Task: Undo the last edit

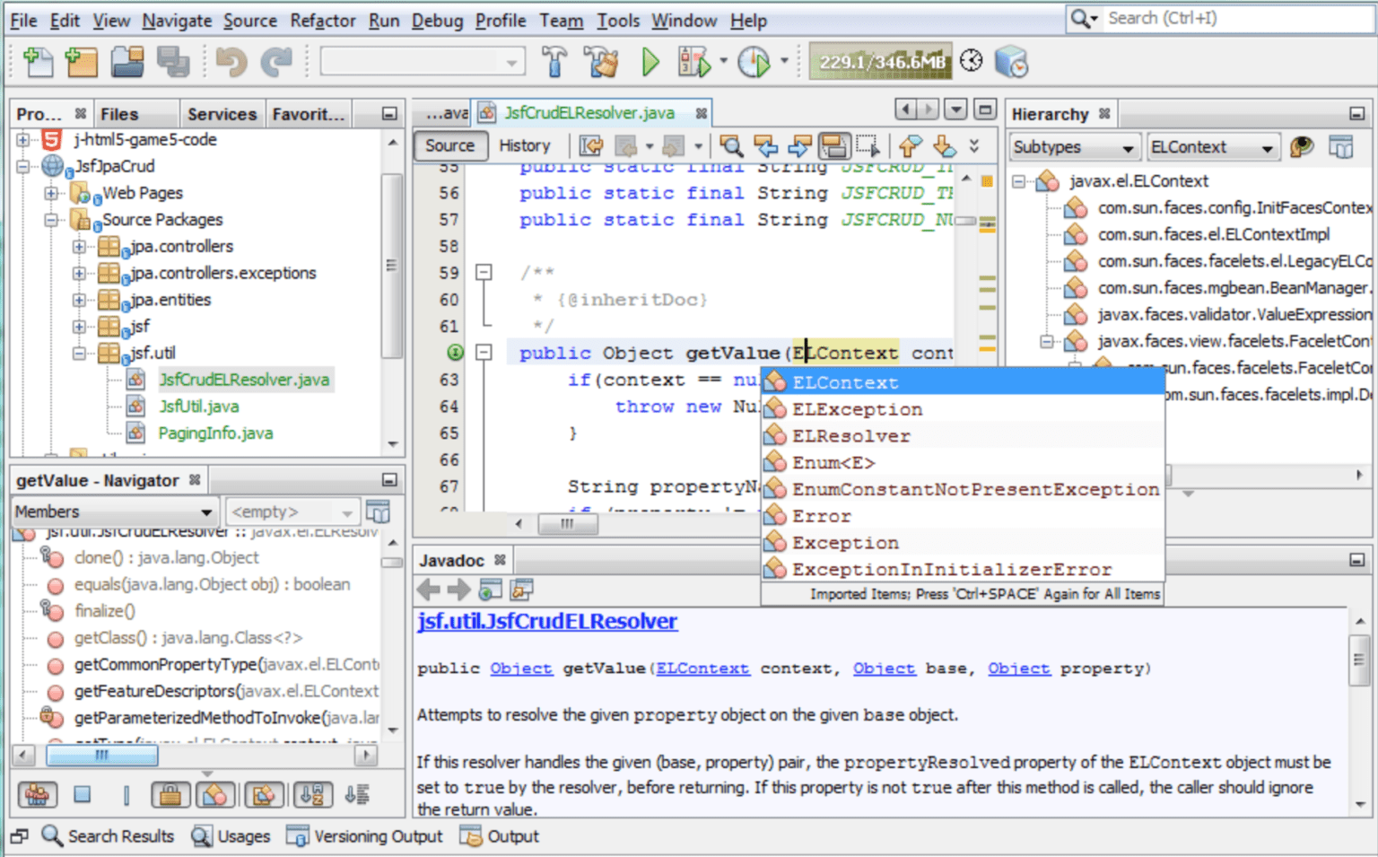Action: pyautogui.click(x=232, y=61)
